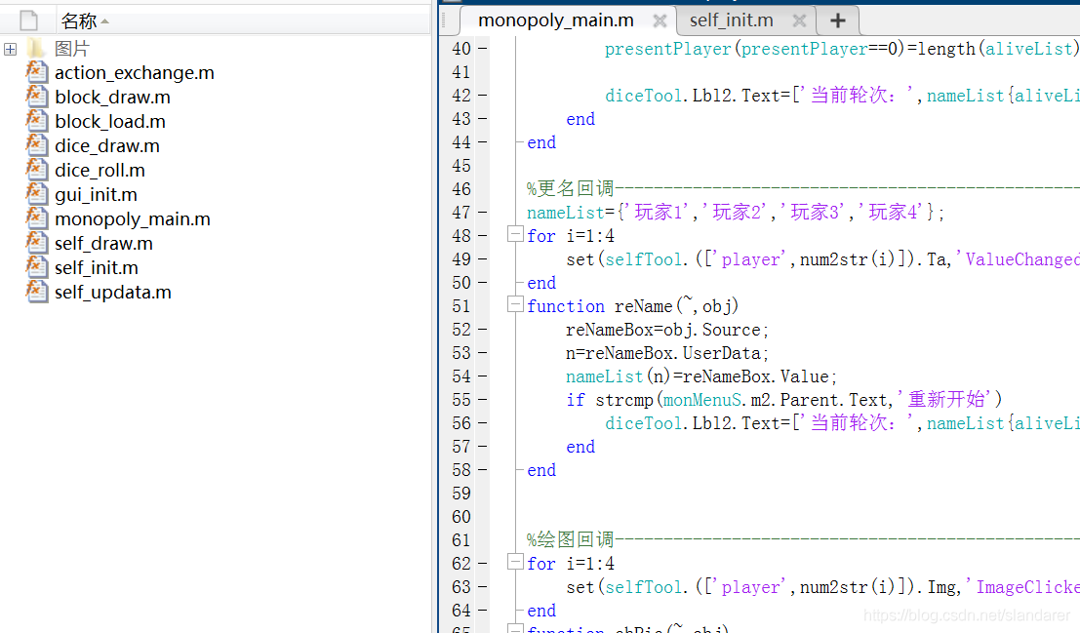This screenshot has height=633, width=1080.
Task: Select gui_init.m in file list
Action: click(x=96, y=194)
